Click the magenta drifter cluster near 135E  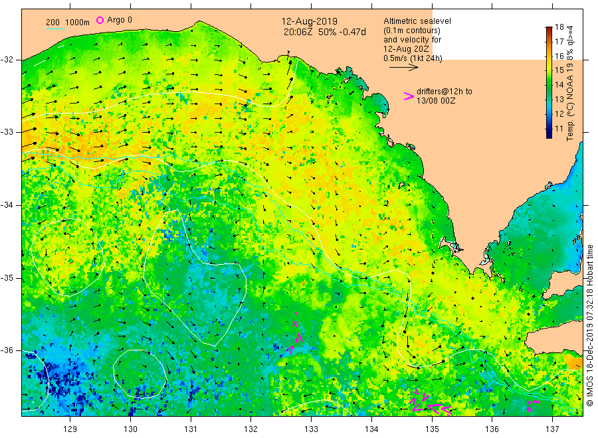430,403
